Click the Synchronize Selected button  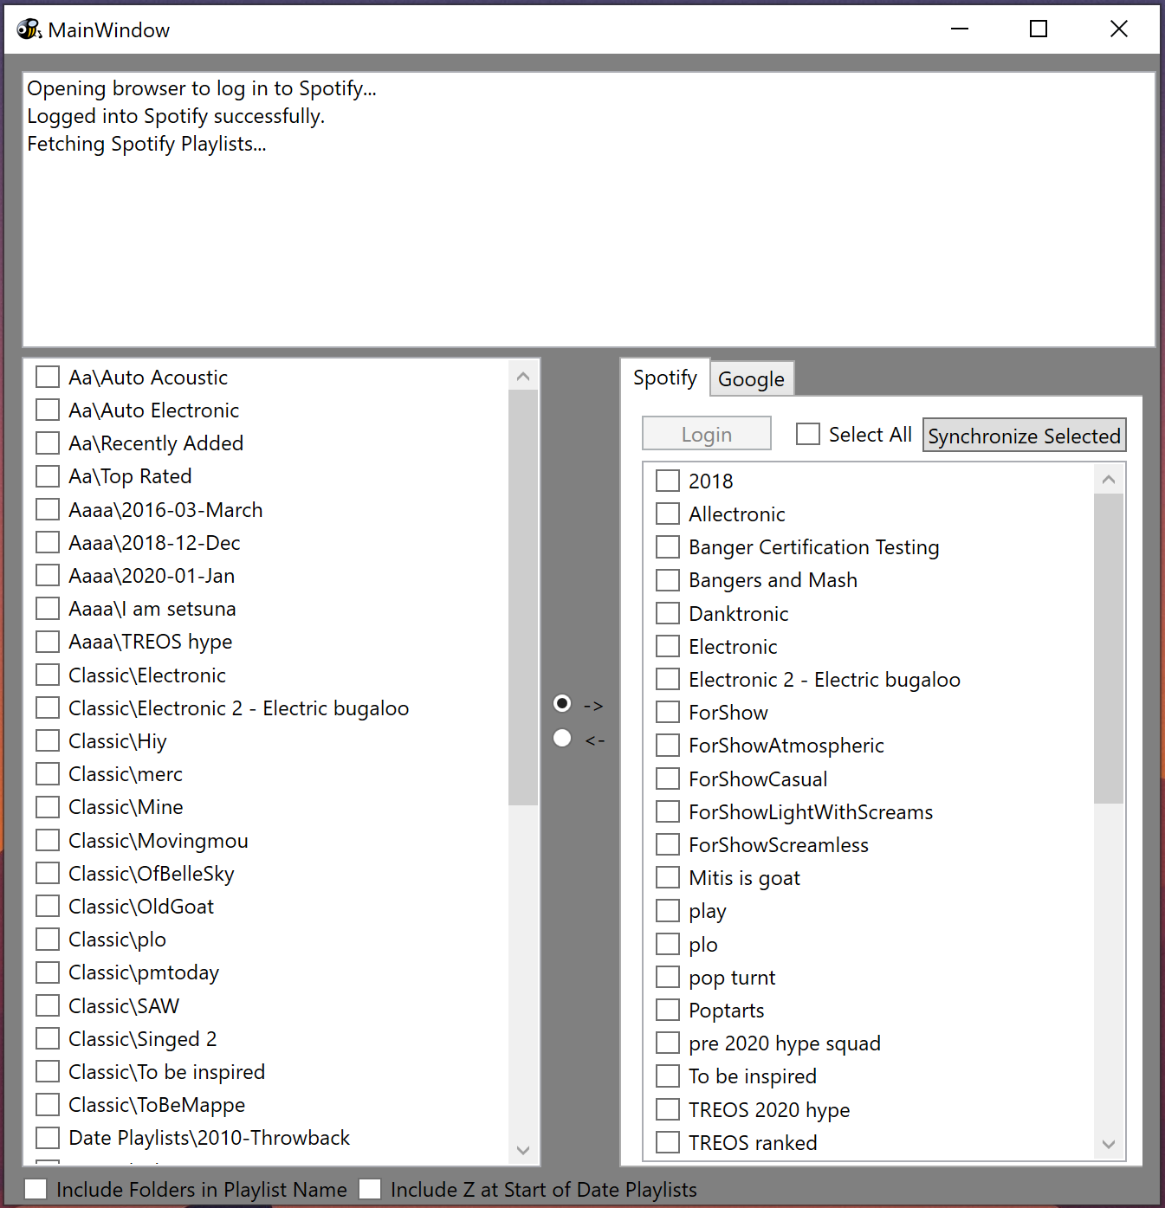[1024, 436]
